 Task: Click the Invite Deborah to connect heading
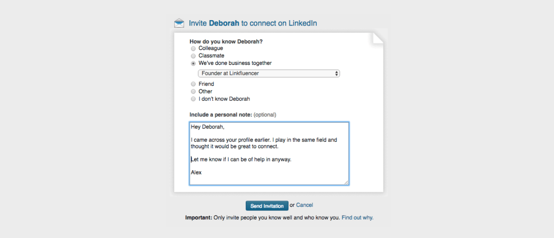253,23
